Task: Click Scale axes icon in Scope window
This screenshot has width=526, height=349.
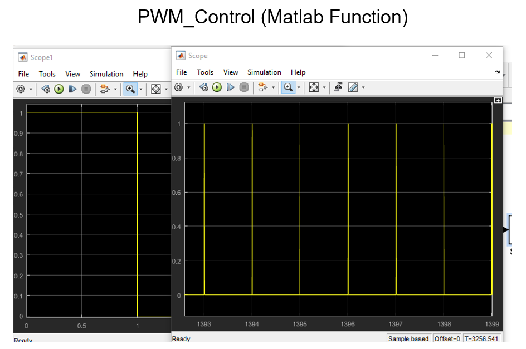Action: pyautogui.click(x=314, y=87)
